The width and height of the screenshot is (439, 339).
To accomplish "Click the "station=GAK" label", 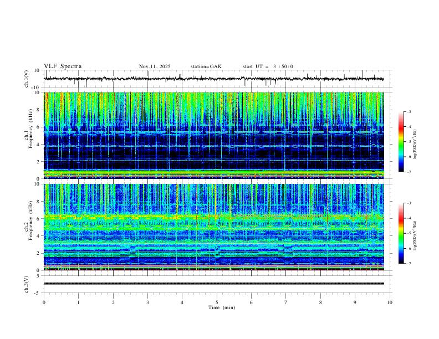I will (x=206, y=66).
